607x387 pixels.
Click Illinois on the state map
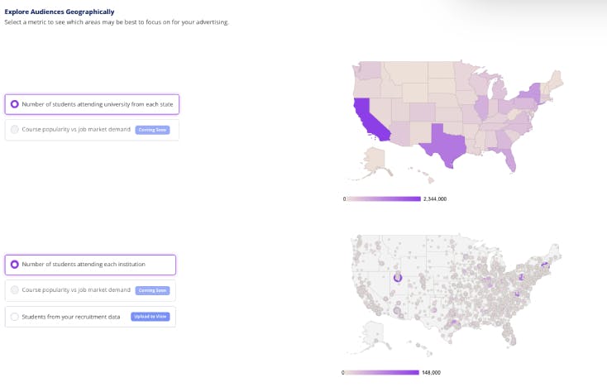pyautogui.click(x=481, y=107)
